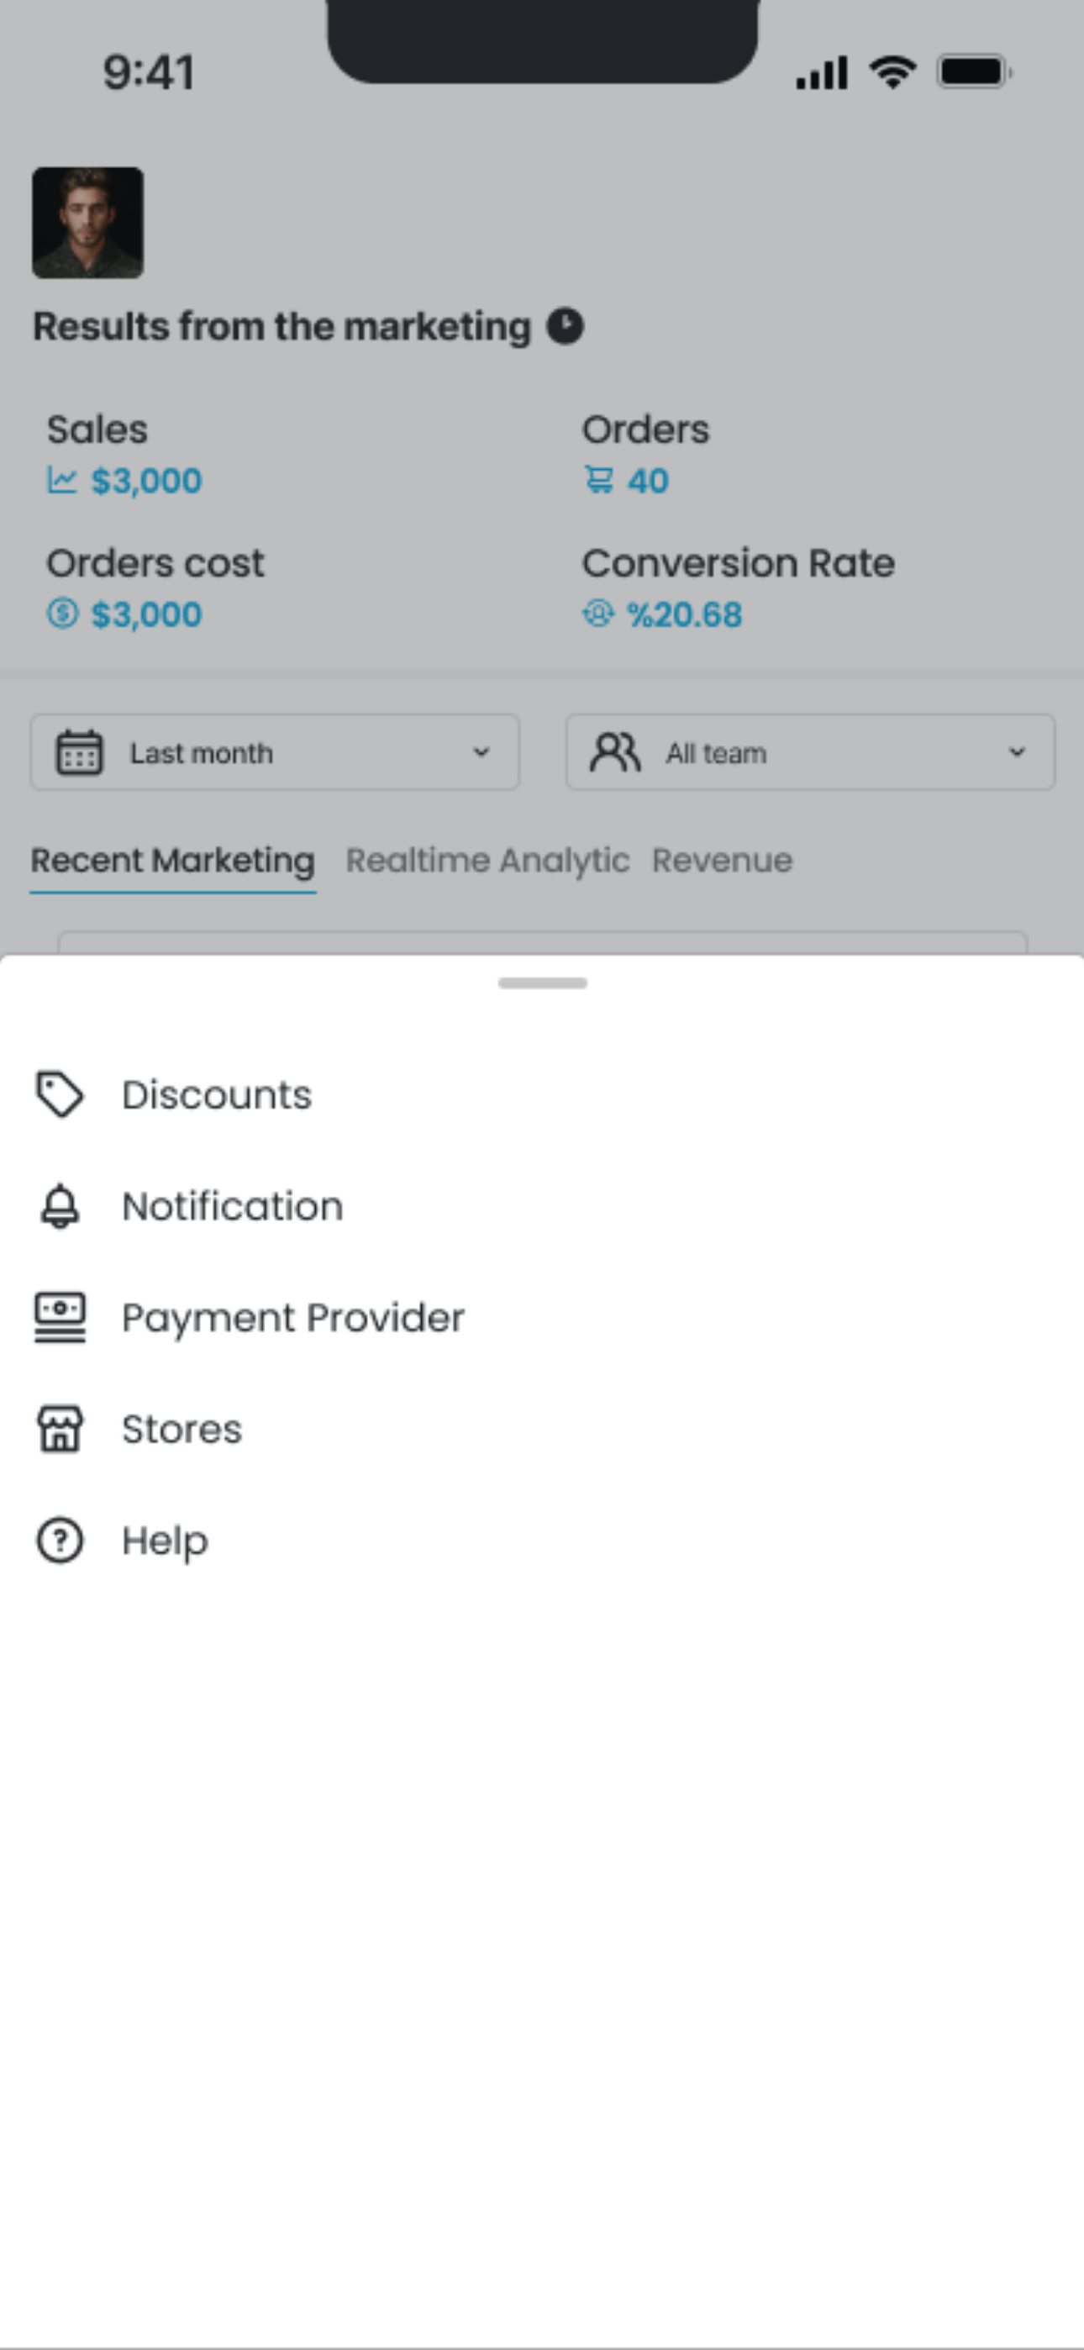
Task: Choose Discounts from the bottom sheet
Action: pos(542,1093)
